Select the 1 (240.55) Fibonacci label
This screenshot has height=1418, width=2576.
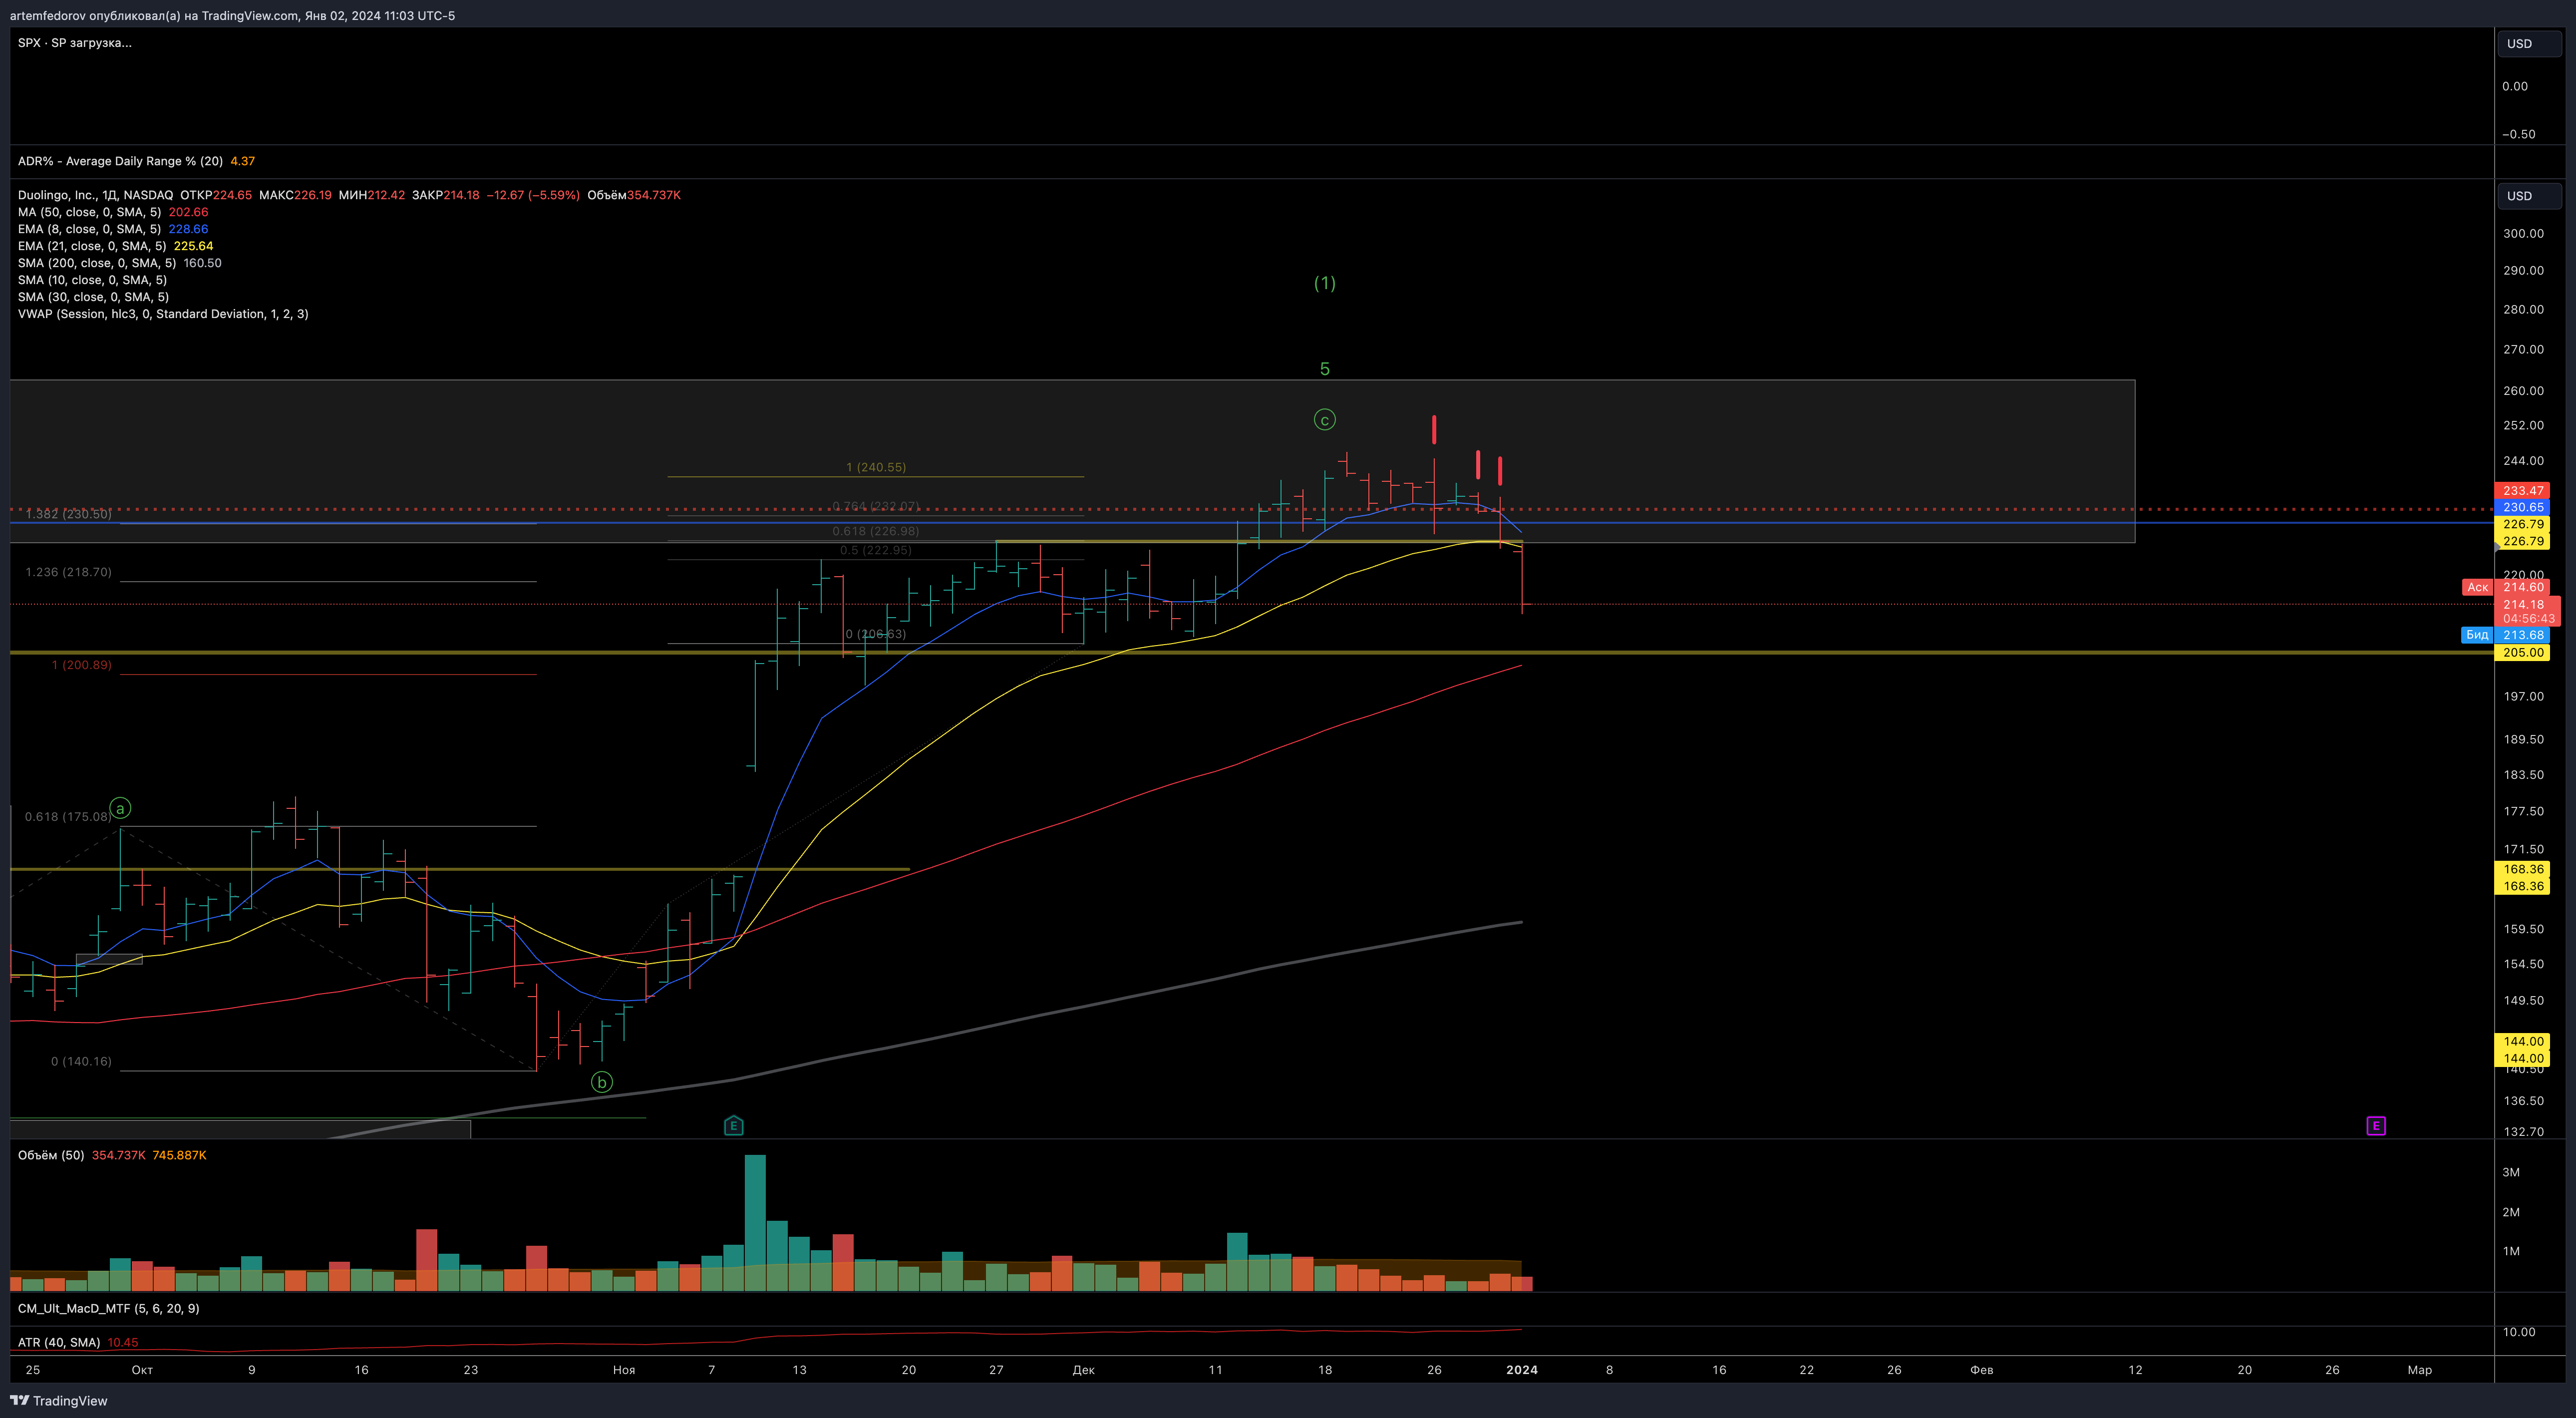(x=876, y=467)
